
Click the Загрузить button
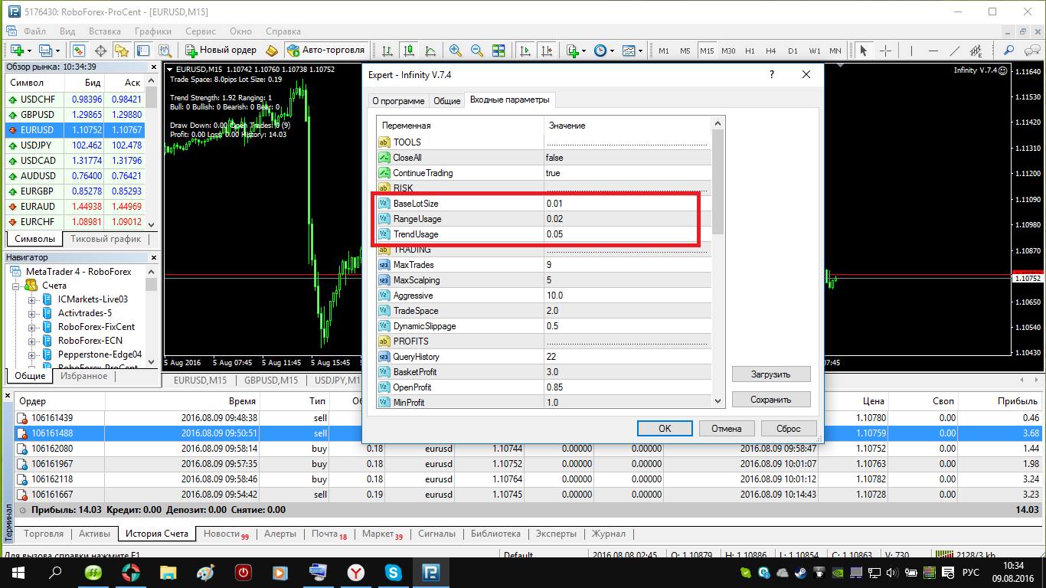pyautogui.click(x=771, y=374)
